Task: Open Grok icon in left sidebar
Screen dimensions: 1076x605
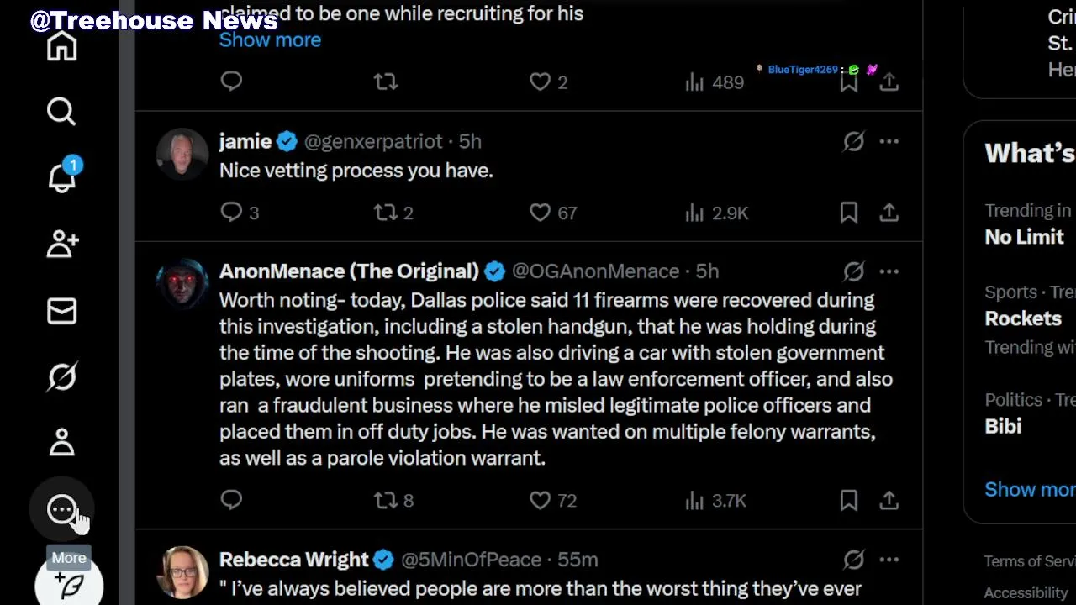Action: pos(61,376)
